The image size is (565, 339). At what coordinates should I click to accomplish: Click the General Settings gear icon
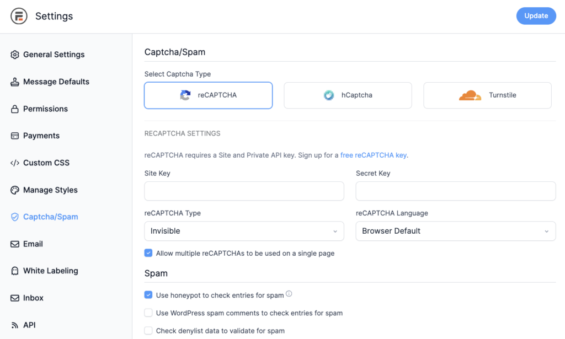(15, 55)
